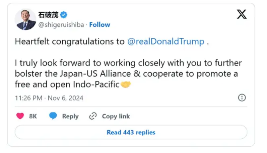Like the tweet with heart icon

point(20,116)
